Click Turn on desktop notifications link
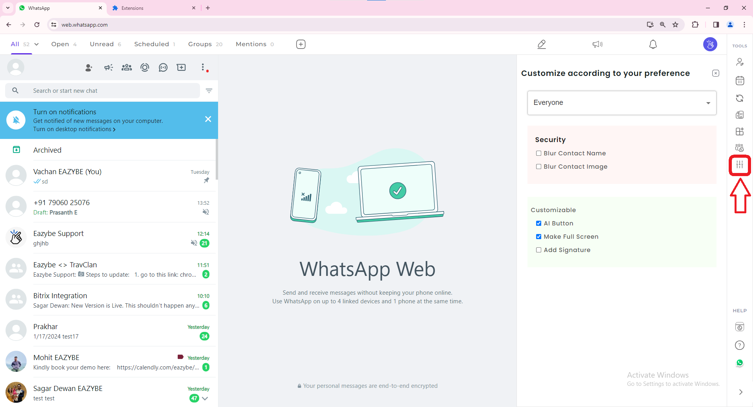 tap(75, 129)
